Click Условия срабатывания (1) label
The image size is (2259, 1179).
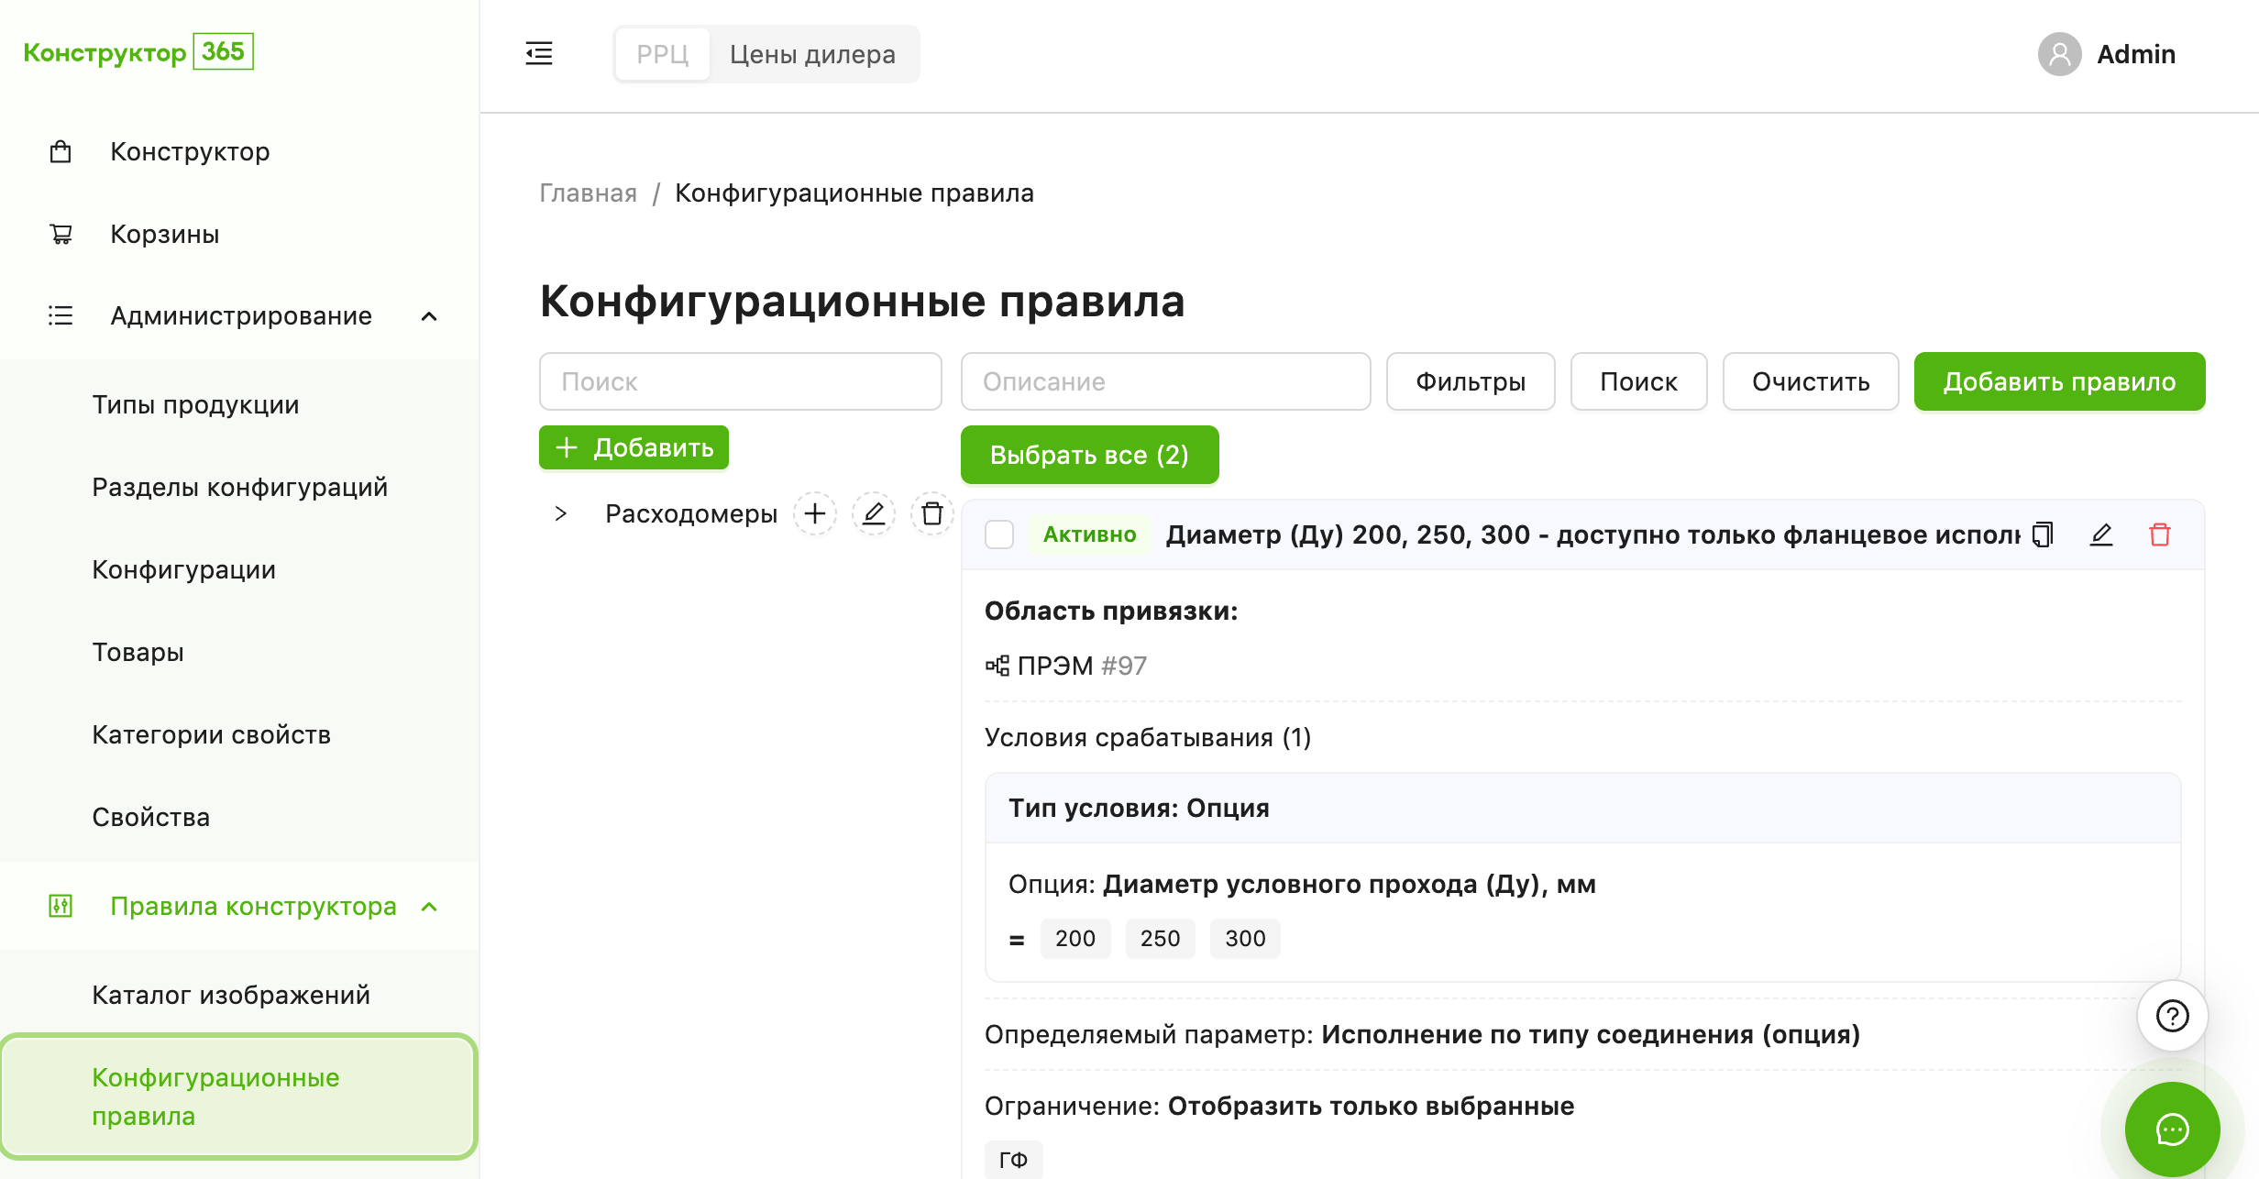coord(1147,737)
